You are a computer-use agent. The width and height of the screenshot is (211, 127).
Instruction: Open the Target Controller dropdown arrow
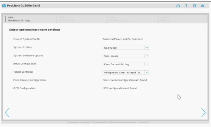click(147, 72)
